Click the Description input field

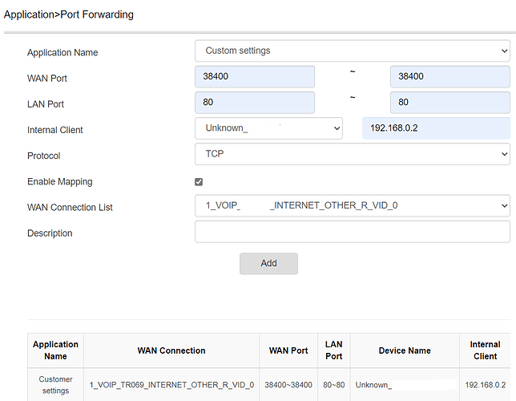[352, 232]
